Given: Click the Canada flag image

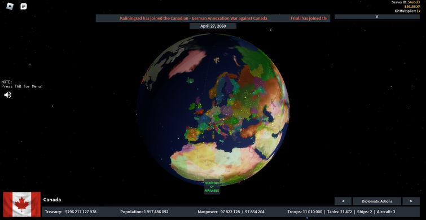Looking at the screenshot, I should coord(22,204).
